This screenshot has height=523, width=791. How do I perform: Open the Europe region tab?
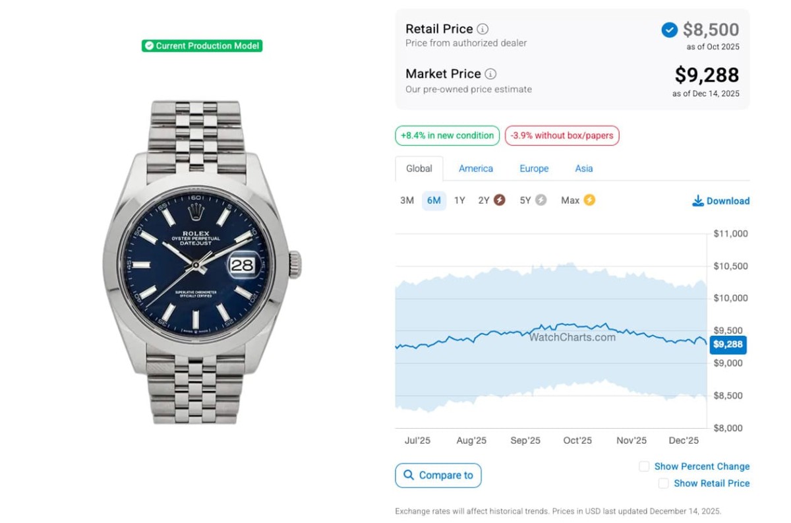534,168
